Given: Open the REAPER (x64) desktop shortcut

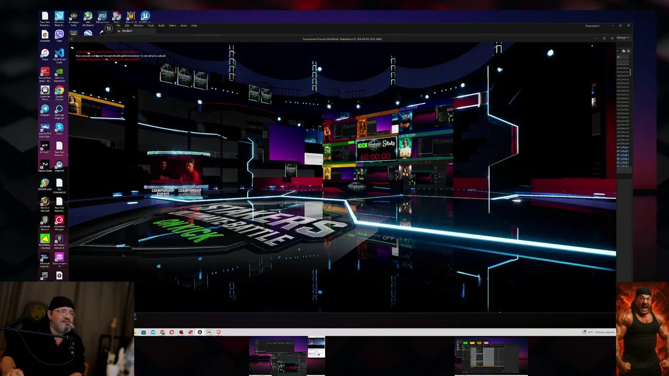Looking at the screenshot, I should 45,184.
